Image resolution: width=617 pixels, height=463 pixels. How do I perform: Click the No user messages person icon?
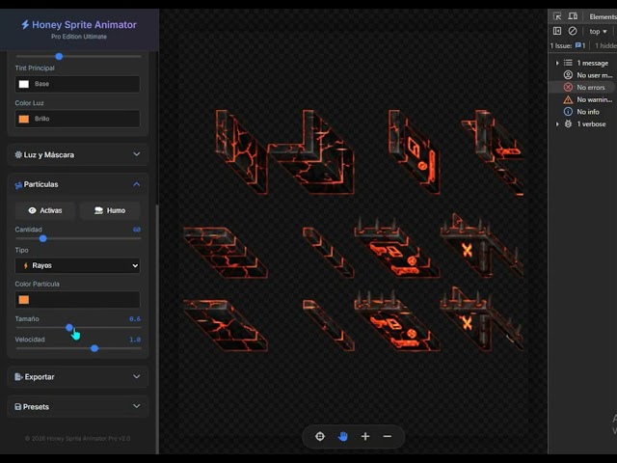[x=568, y=75]
